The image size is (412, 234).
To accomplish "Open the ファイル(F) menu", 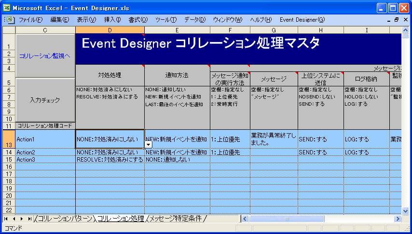I will coord(30,20).
